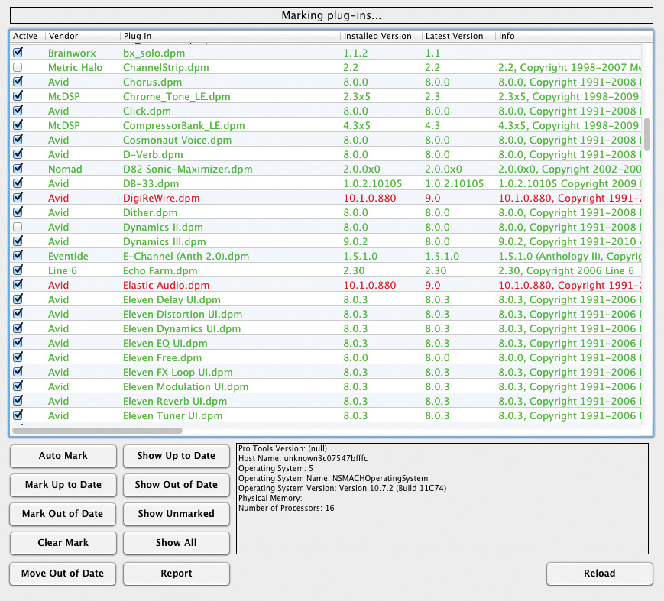The image size is (664, 601).
Task: Select Eleven FX Loop UI.dpm plug-in name
Action: [x=178, y=372]
